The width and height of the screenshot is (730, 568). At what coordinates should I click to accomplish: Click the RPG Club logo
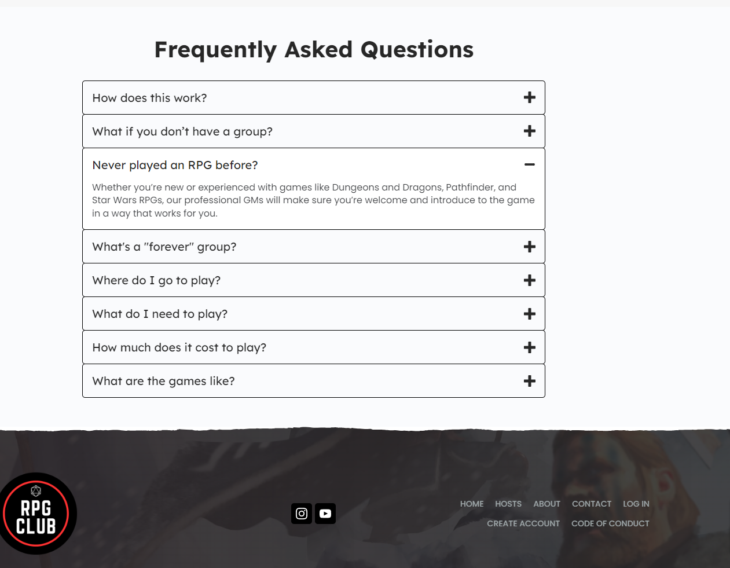[37, 514]
